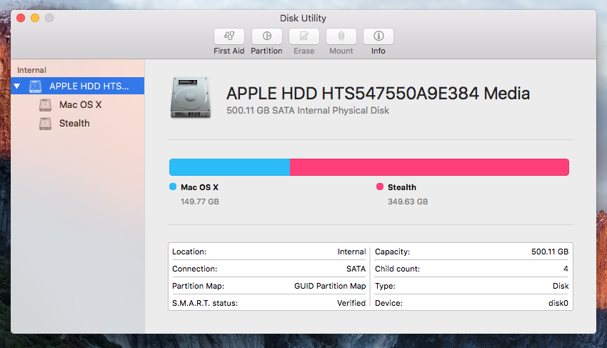
Task: Click the Device disk0 value
Action: coord(558,303)
